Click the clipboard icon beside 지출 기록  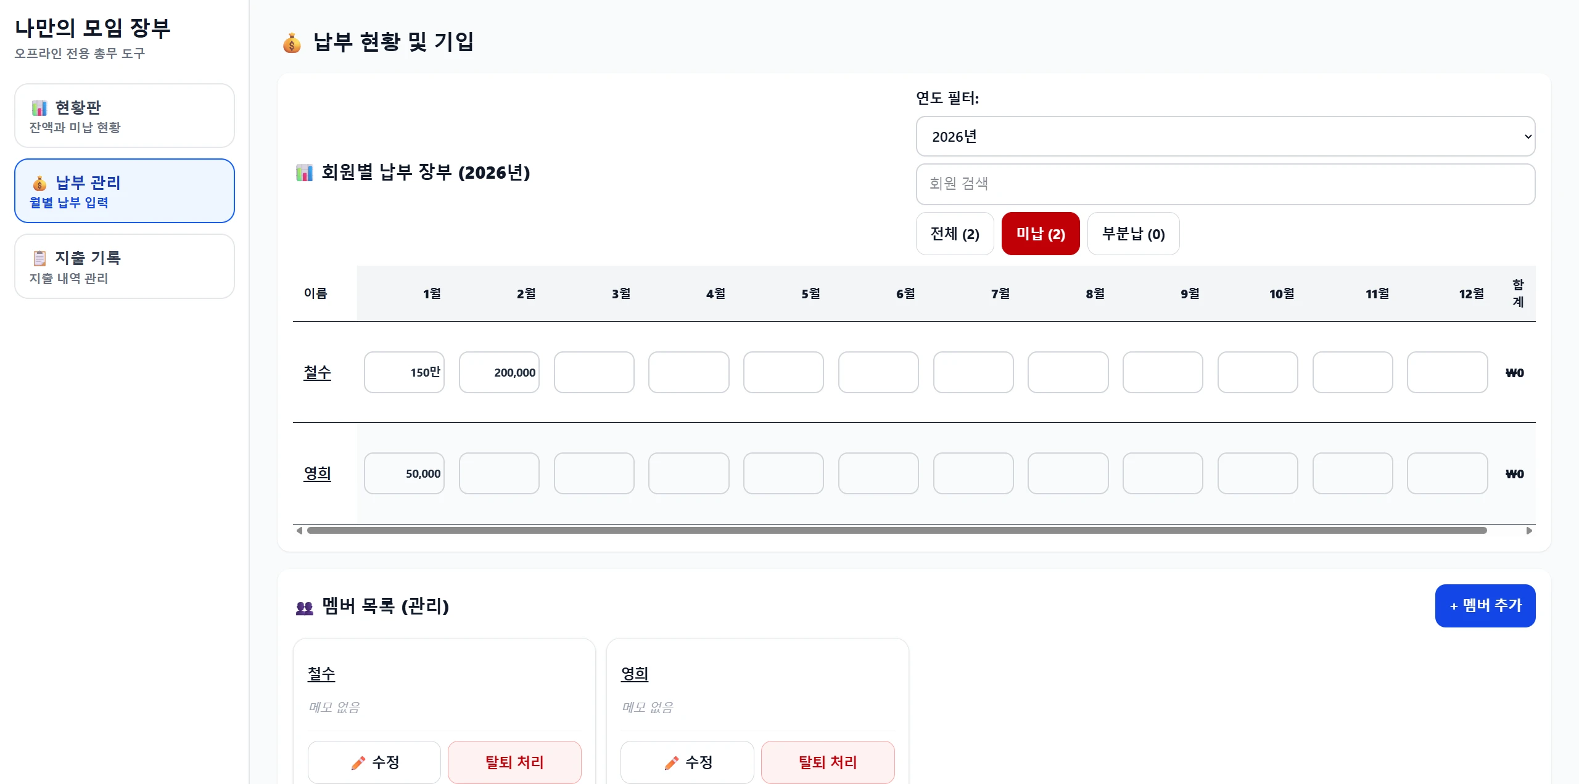point(39,258)
